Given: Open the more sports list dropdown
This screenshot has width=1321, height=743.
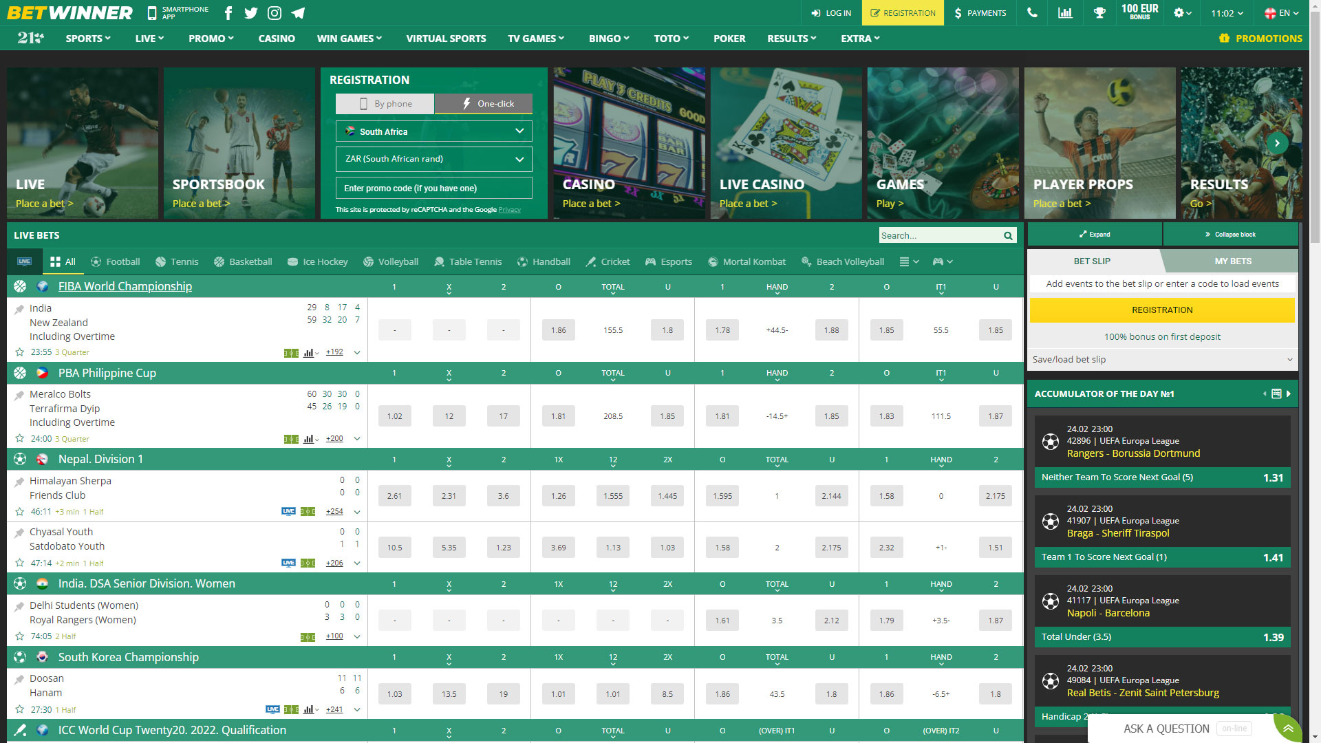Looking at the screenshot, I should coord(909,261).
